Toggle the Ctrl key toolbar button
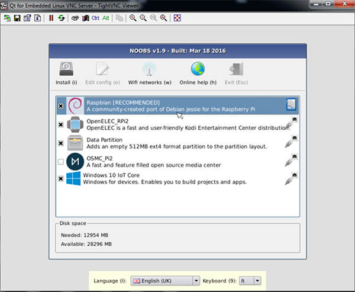 pos(95,18)
